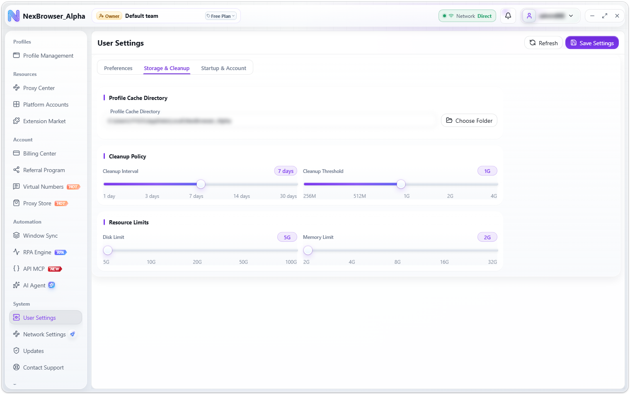Open the Default team selector
The width and height of the screenshot is (630, 394).
point(166,16)
